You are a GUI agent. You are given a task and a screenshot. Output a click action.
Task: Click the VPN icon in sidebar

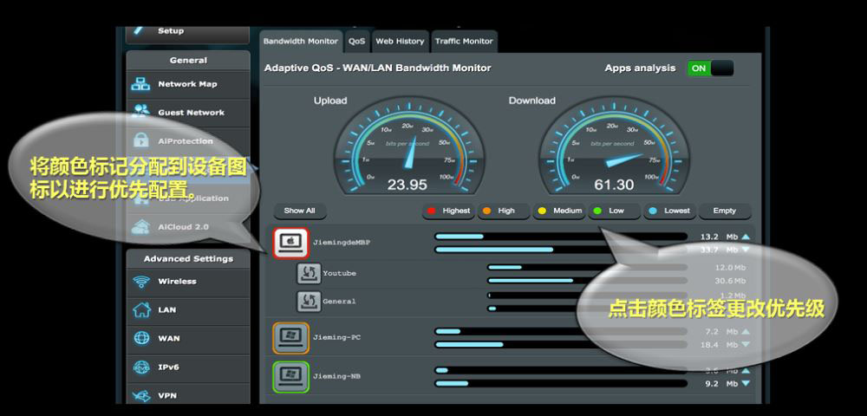pyautogui.click(x=141, y=395)
